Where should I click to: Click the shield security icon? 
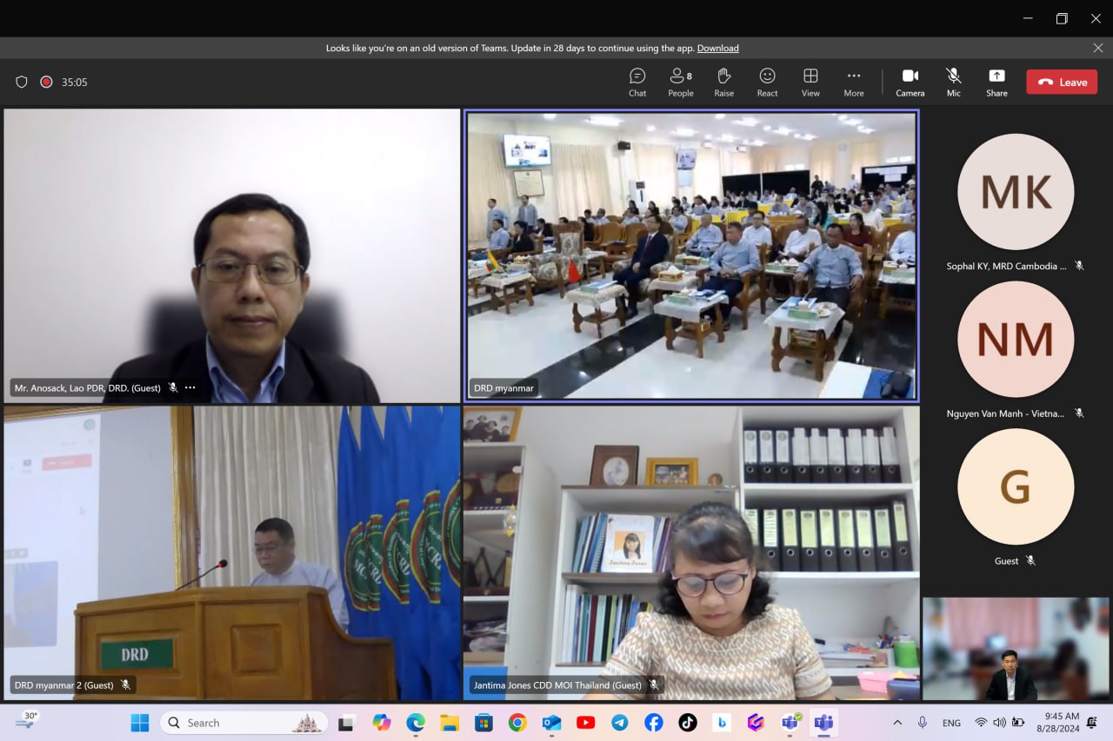[22, 82]
